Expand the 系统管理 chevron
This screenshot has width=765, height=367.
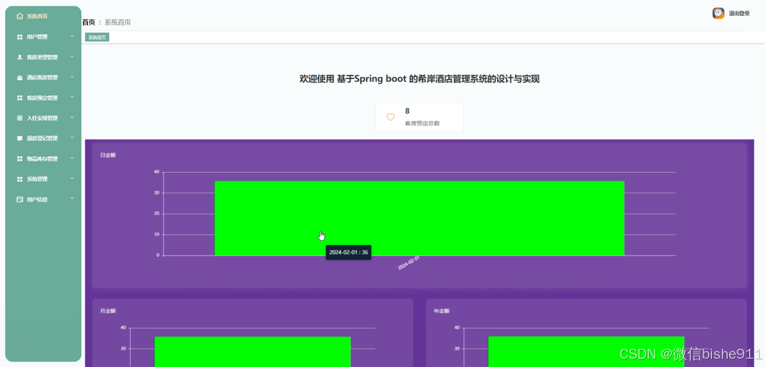click(x=72, y=178)
